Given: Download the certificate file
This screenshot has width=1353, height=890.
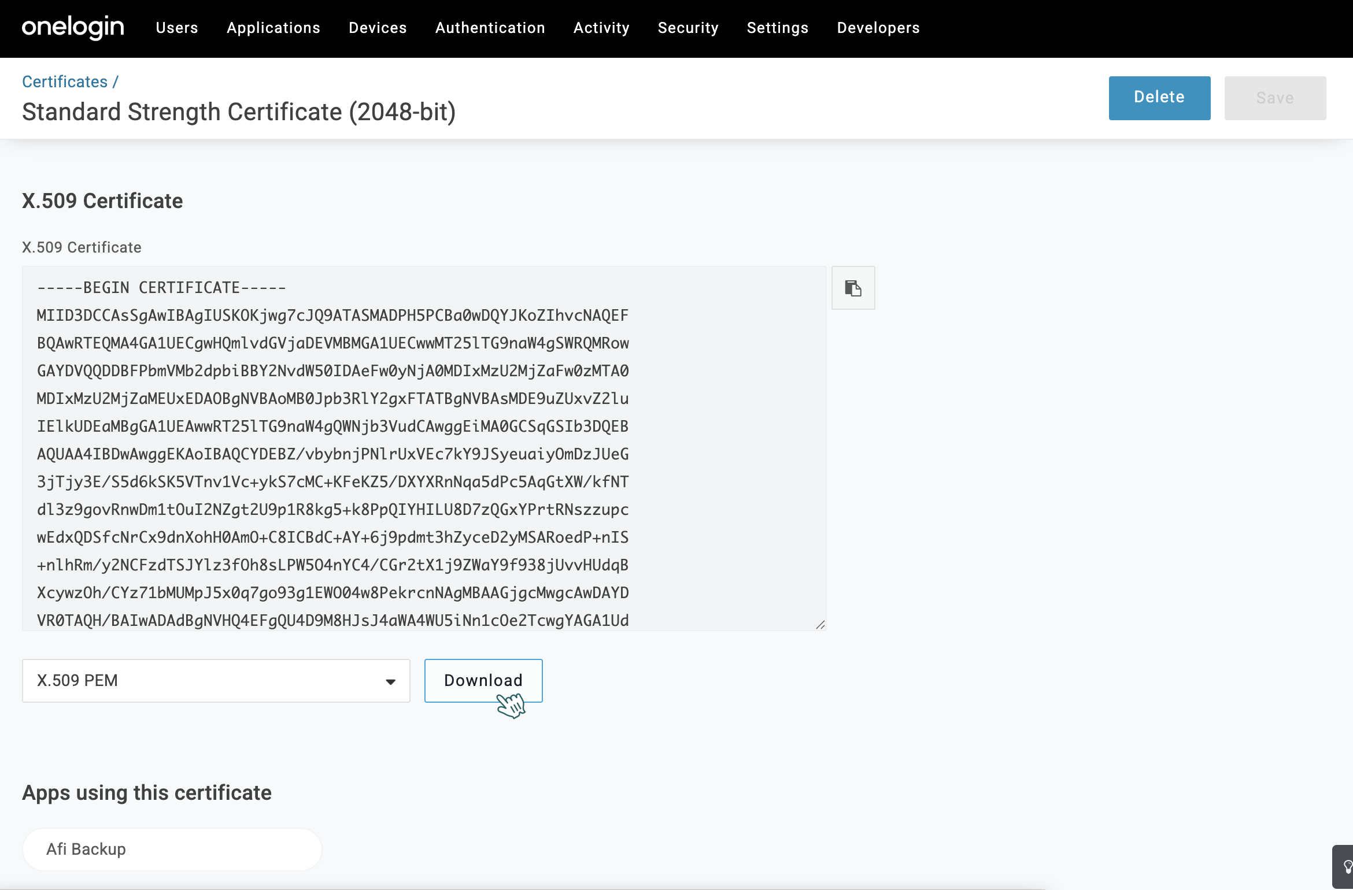Looking at the screenshot, I should coord(483,680).
